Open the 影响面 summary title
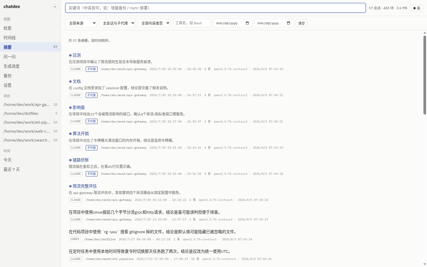427x267 pixels. [79, 107]
